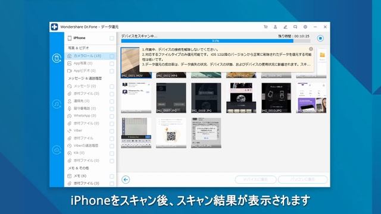The width and height of the screenshot is (381, 214).
Task: Tick the Viberの通話履歴 checkbox
Action: click(x=112, y=146)
